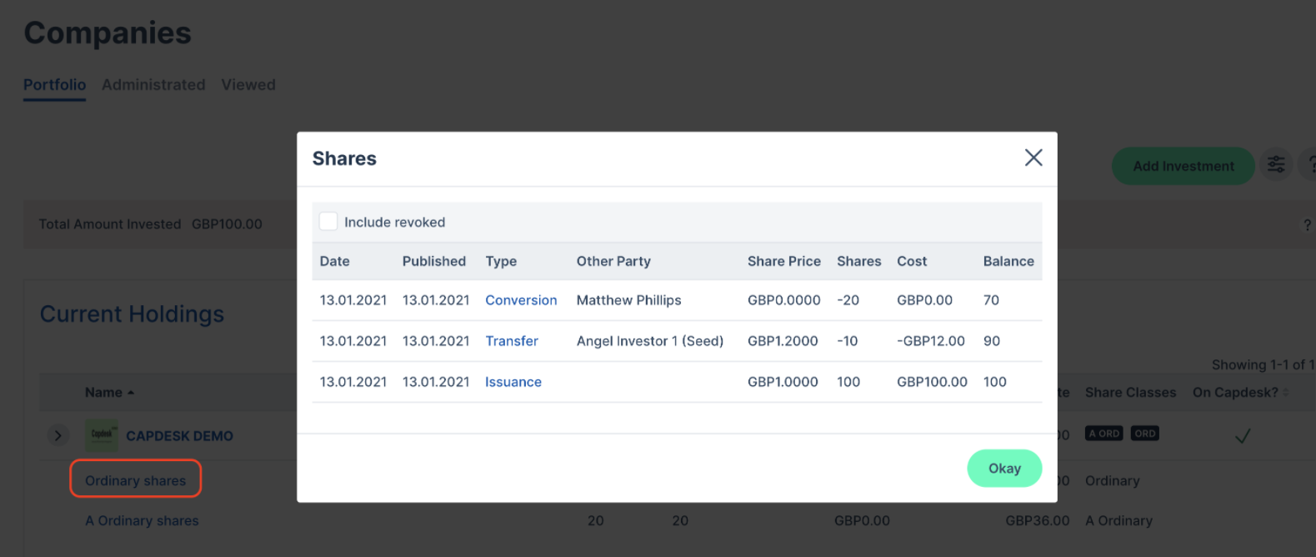Click the Total Amount Invested label
This screenshot has width=1316, height=557.
[110, 224]
